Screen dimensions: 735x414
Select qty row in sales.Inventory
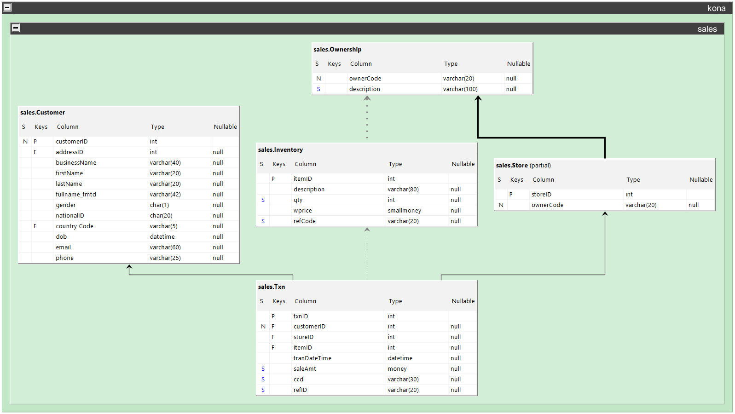click(x=367, y=200)
